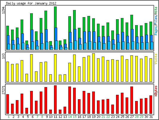
Task: Click day 14 weekend label
Action: point(70,117)
